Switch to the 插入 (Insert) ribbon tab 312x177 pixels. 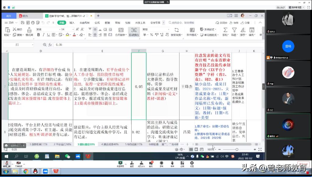(x=72, y=23)
